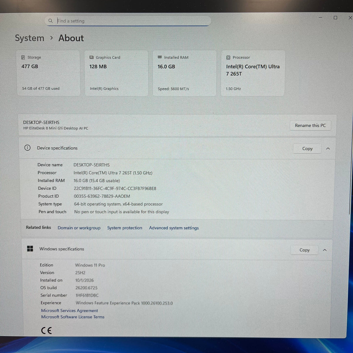Image resolution: width=353 pixels, height=353 pixels.
Task: Open Domain or workgroup link
Action: [79, 228]
